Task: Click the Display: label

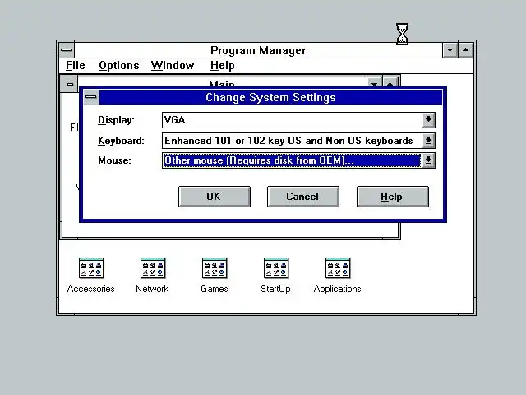Action: 116,120
